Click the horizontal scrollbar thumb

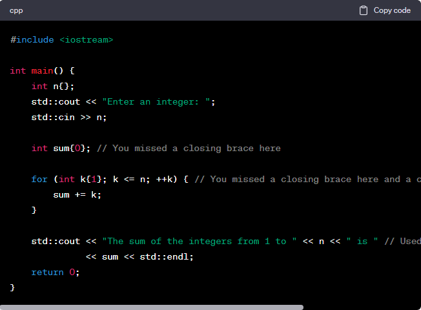(x=152, y=307)
